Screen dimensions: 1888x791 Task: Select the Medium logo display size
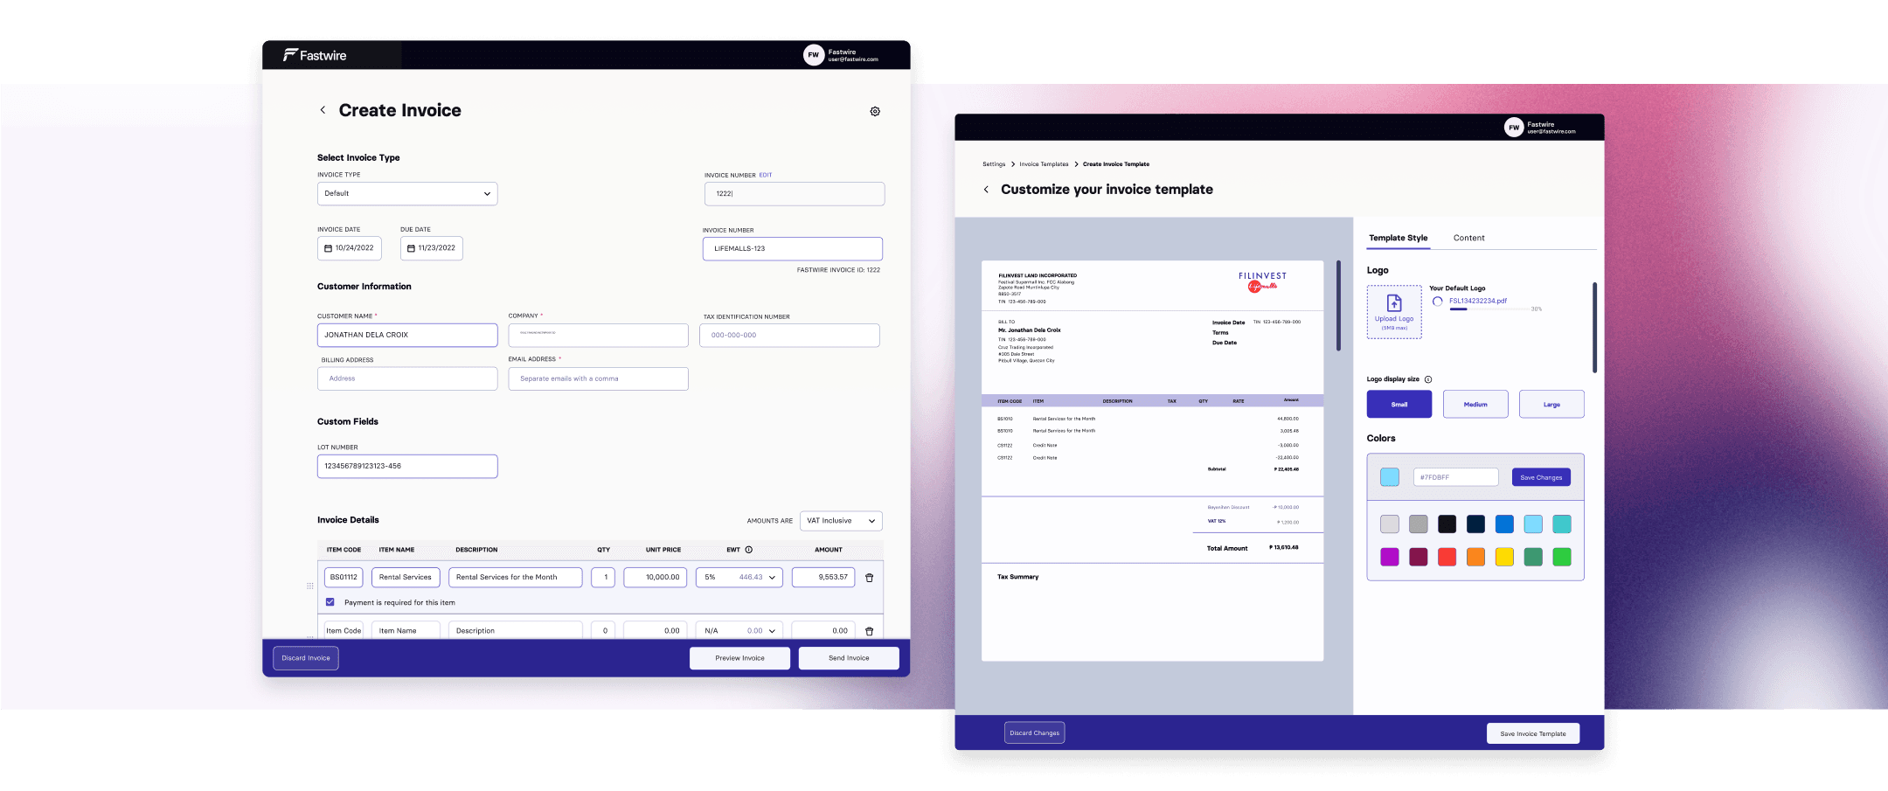[x=1475, y=404]
